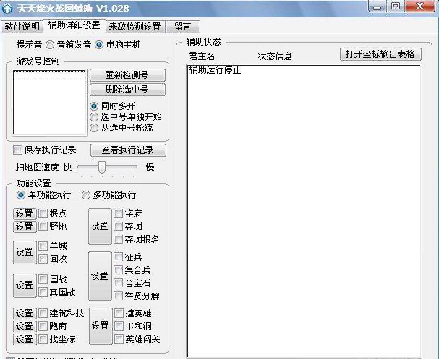439x359 pixels.
Task: Enable the 跑商 checkbox
Action: click(43, 326)
